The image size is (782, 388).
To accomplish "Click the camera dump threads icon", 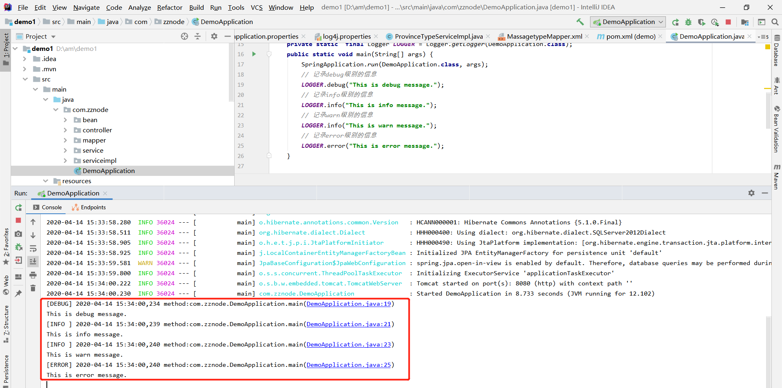I will tap(18, 234).
